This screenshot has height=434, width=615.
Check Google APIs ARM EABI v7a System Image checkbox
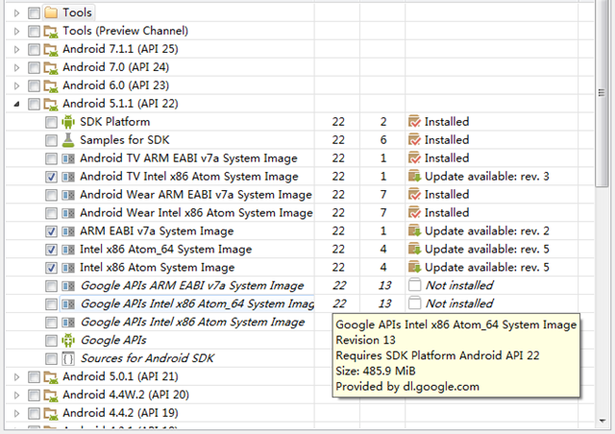pyautogui.click(x=51, y=286)
